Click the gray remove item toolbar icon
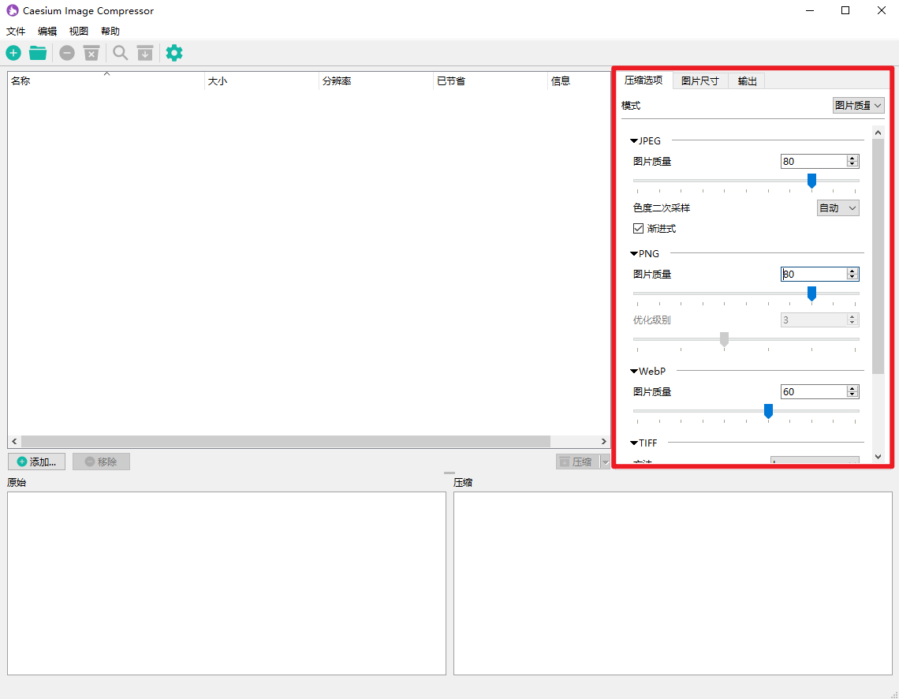Screen dimensions: 899x699 (67, 53)
